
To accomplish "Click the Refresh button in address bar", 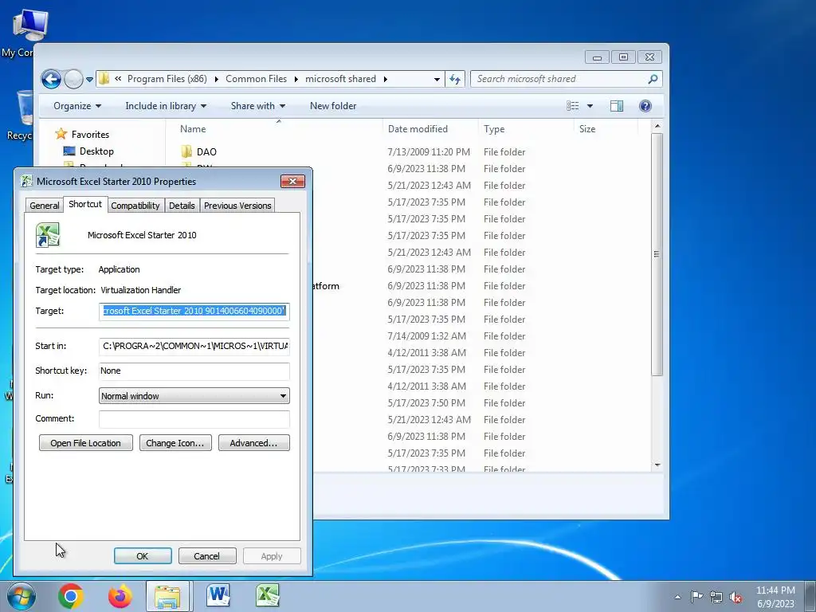I will (455, 79).
